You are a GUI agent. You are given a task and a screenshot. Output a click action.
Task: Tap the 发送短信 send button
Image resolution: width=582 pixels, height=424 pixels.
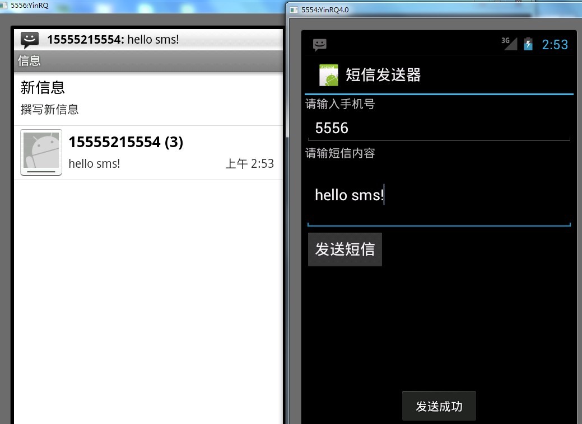pyautogui.click(x=345, y=249)
